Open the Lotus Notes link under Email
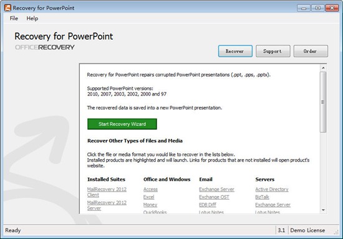This screenshot has width=343, height=239. (x=211, y=212)
